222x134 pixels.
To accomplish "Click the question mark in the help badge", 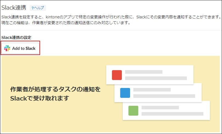I will (x=32, y=8).
